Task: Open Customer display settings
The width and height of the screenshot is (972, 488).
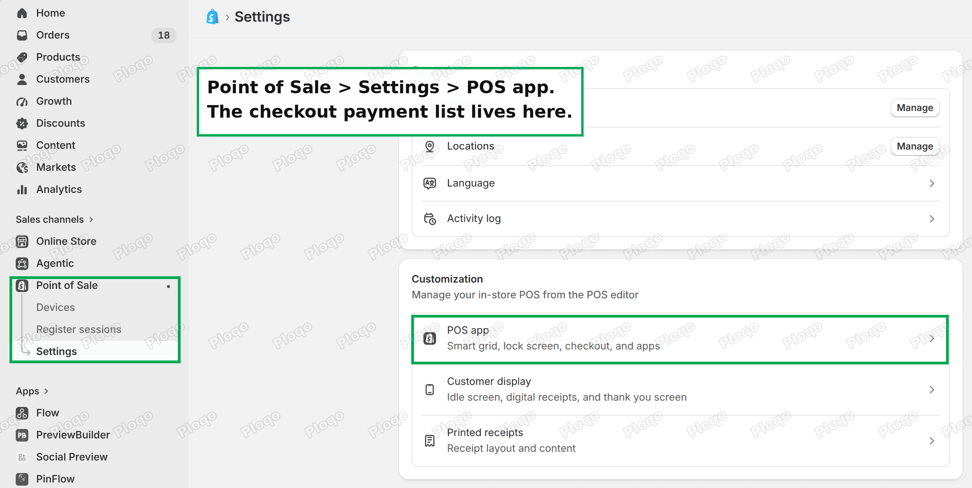Action: (x=680, y=390)
